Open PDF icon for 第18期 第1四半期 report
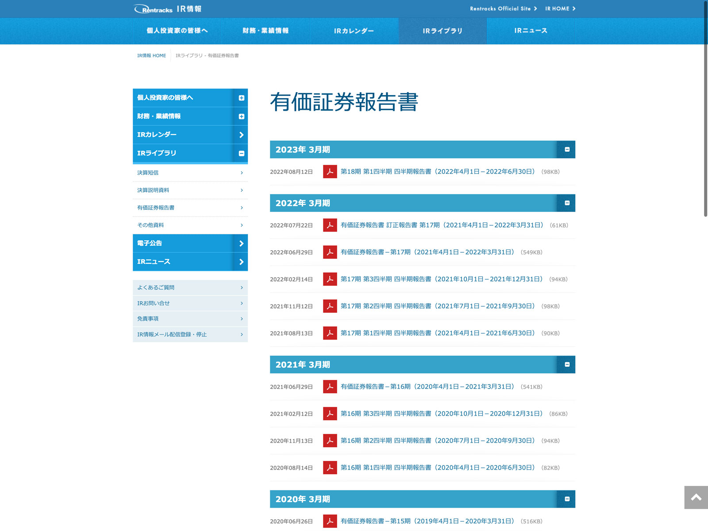708x531 pixels. [x=330, y=172]
